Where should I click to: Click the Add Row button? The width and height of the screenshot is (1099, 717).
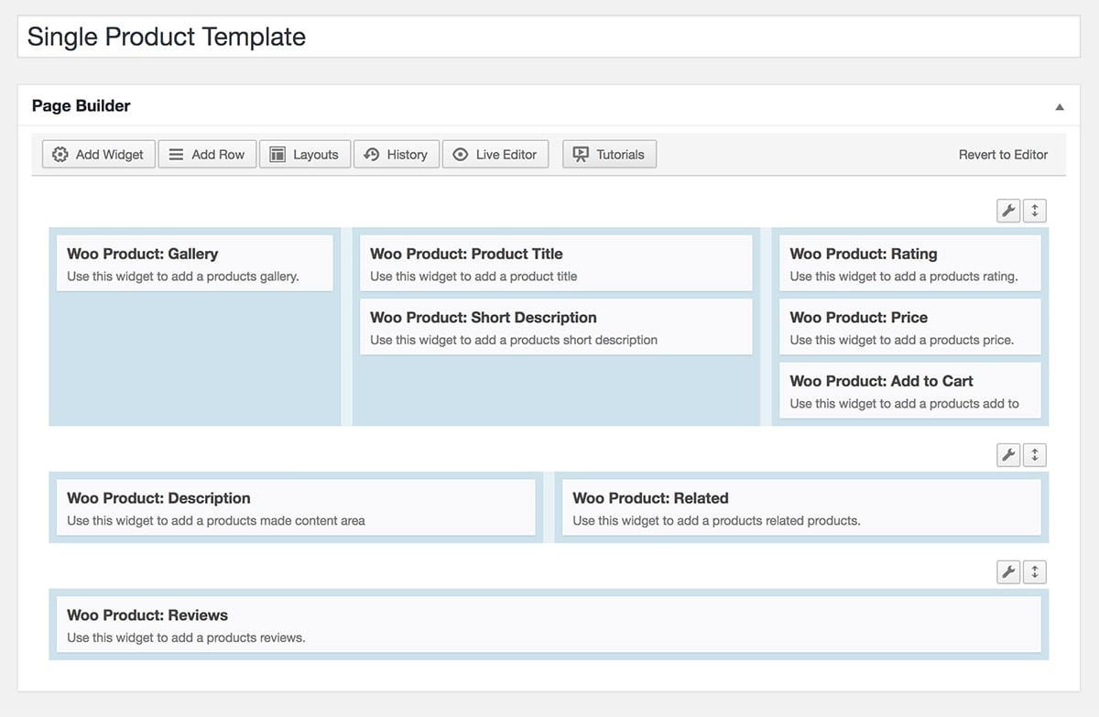[207, 154]
